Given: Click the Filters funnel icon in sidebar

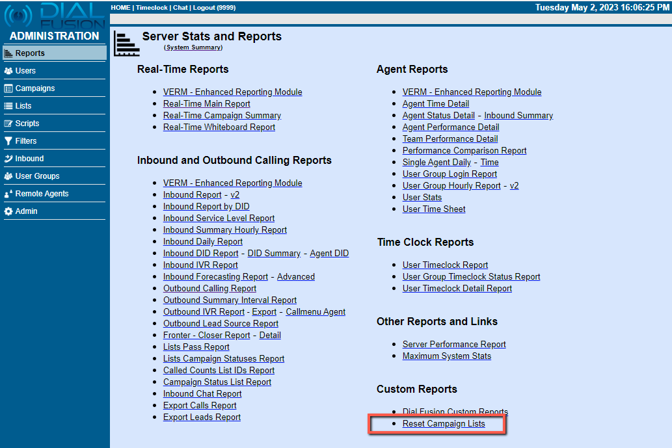Looking at the screenshot, I should tap(8, 141).
